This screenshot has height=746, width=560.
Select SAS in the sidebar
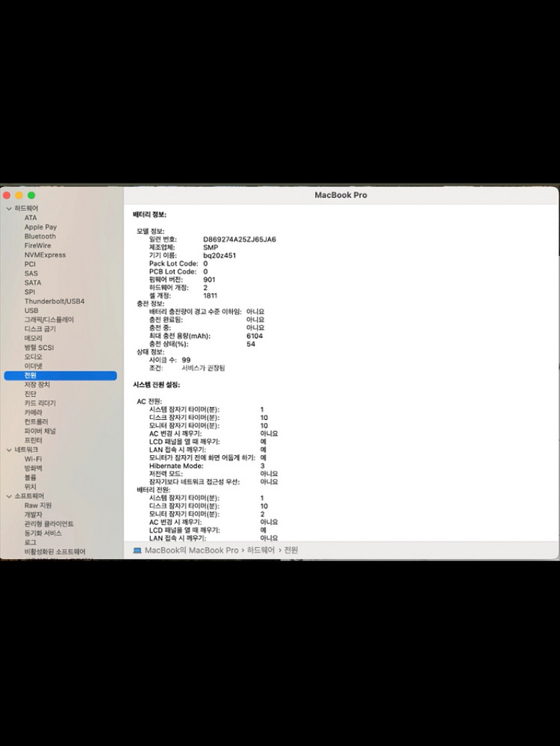pos(31,274)
